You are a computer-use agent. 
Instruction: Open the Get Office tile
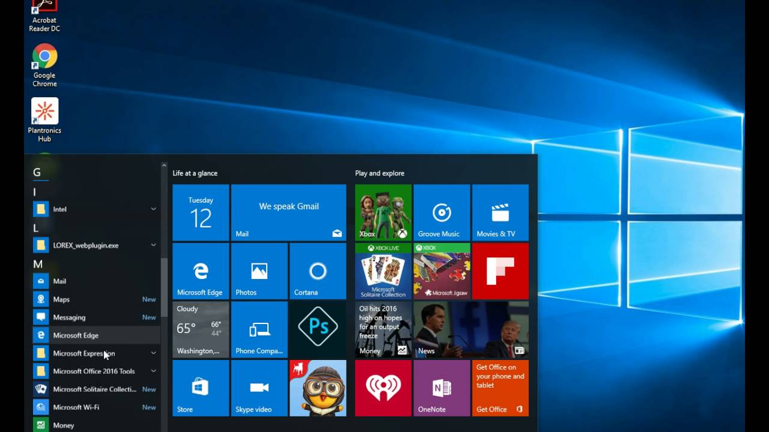(500, 388)
